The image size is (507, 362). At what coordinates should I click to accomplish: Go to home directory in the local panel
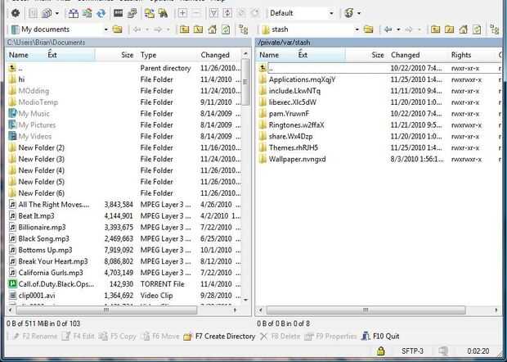[x=212, y=29]
